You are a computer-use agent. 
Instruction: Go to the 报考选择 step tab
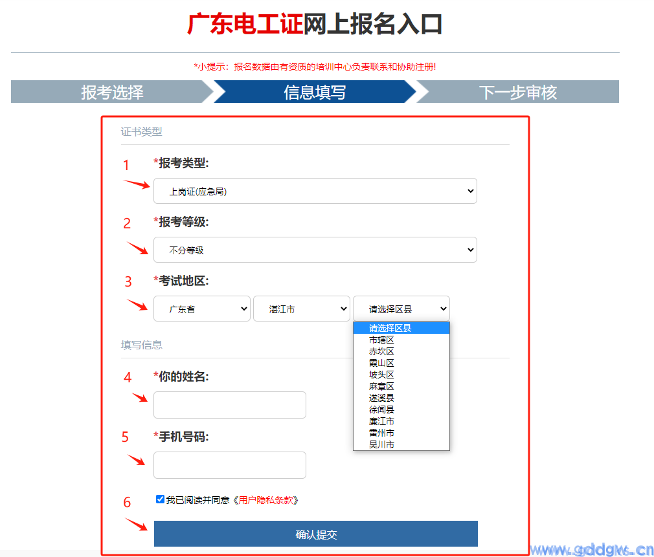pyautogui.click(x=112, y=92)
